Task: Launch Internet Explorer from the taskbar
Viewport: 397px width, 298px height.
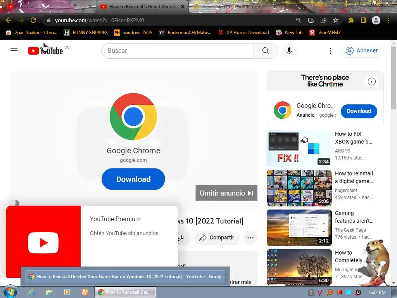Action: coord(31,292)
